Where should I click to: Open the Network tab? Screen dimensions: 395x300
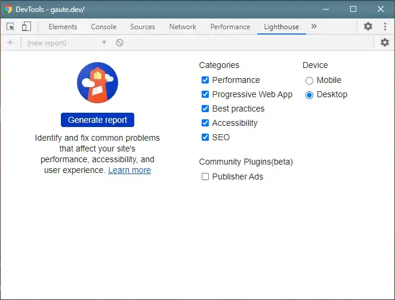click(183, 27)
